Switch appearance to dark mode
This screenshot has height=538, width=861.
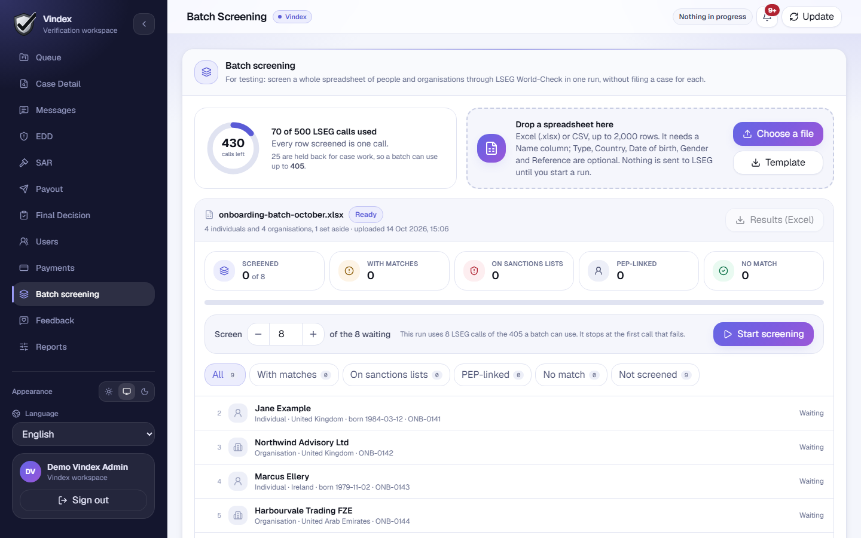point(145,392)
